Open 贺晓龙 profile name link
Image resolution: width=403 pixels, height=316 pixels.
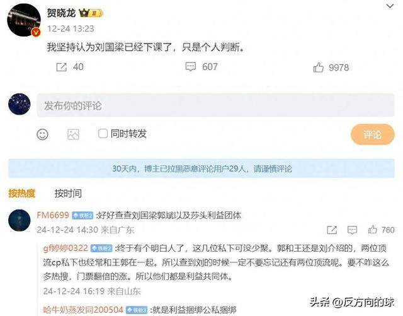coord(61,13)
